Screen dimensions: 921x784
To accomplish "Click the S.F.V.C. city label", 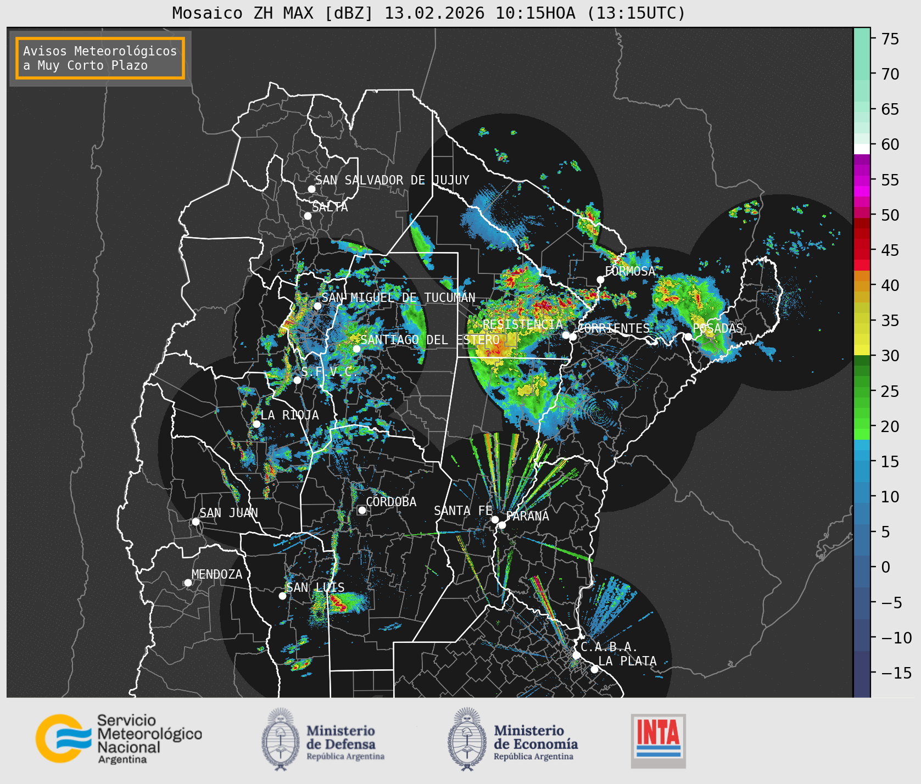I will pos(330,372).
